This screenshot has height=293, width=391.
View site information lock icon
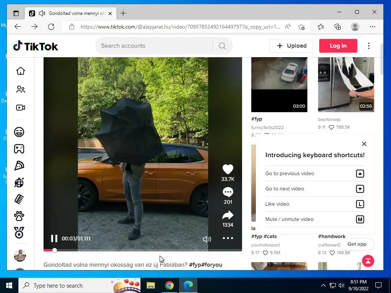click(x=72, y=27)
